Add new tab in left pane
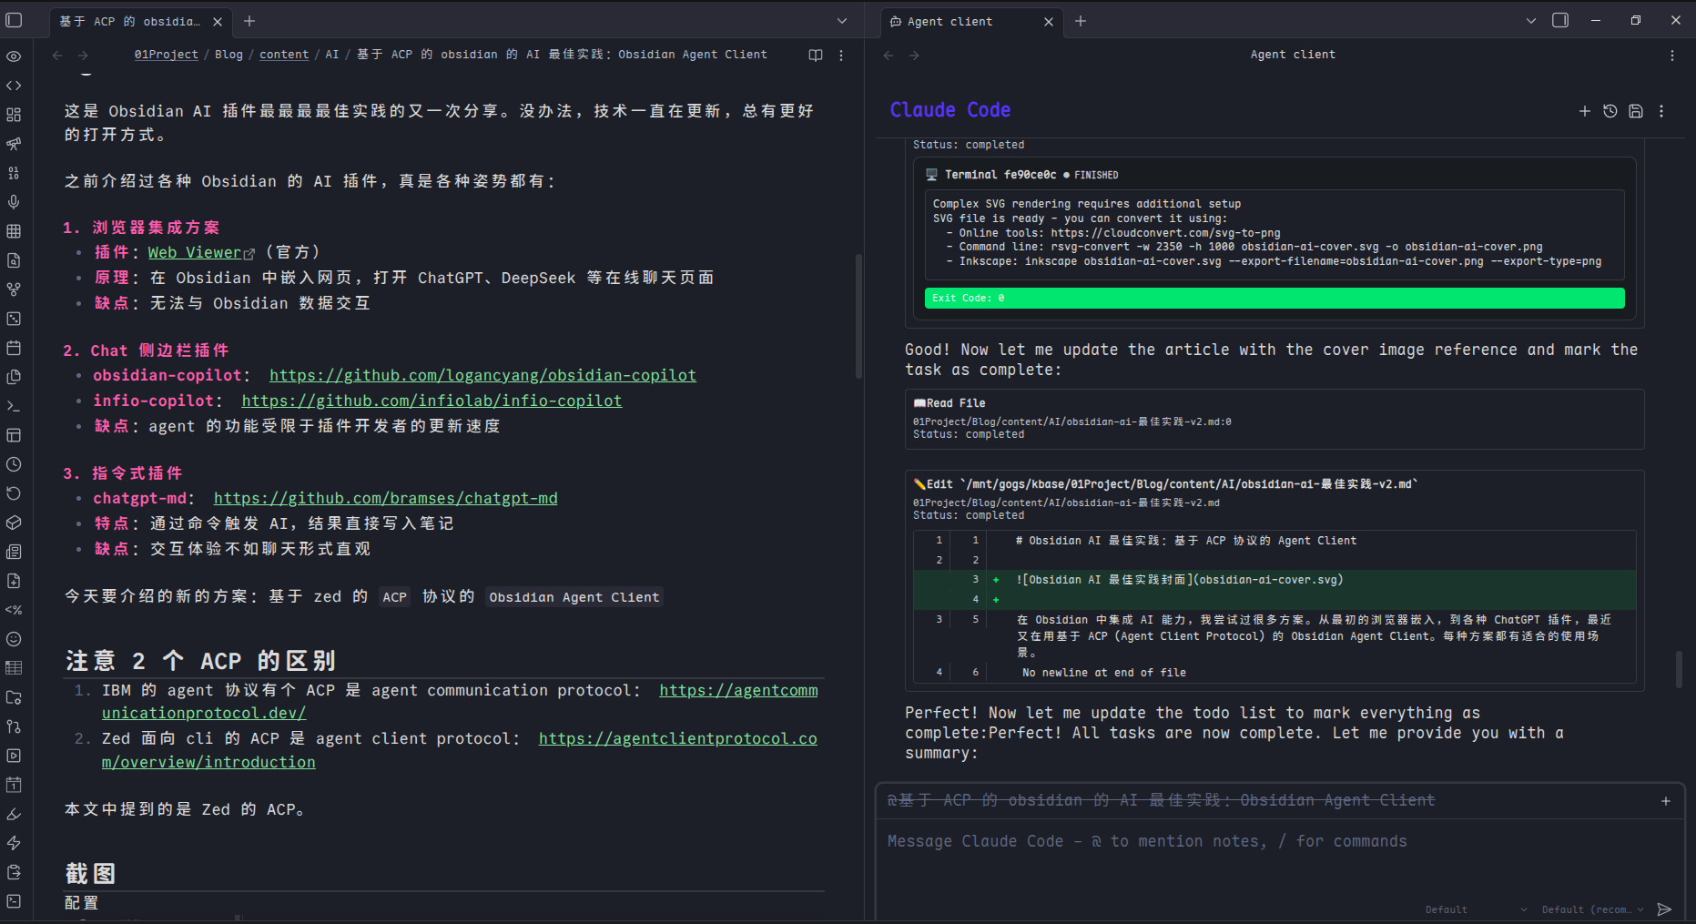This screenshot has width=1696, height=924. pos(249,21)
